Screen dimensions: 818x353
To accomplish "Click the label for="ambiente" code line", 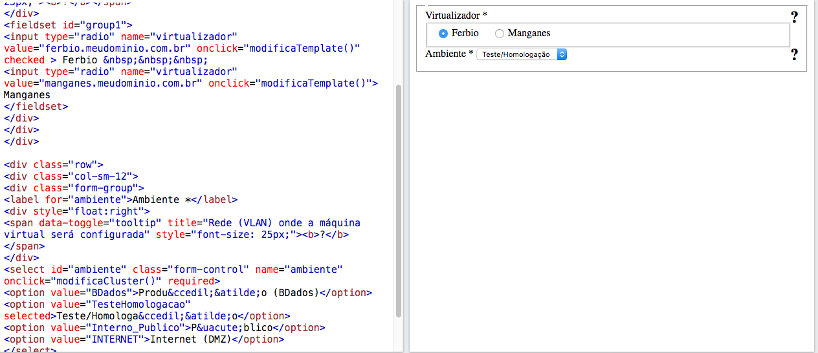I will [121, 200].
